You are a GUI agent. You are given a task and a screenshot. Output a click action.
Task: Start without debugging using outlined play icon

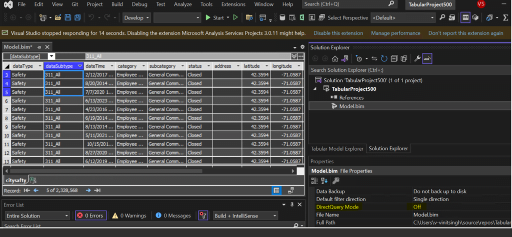[235, 17]
